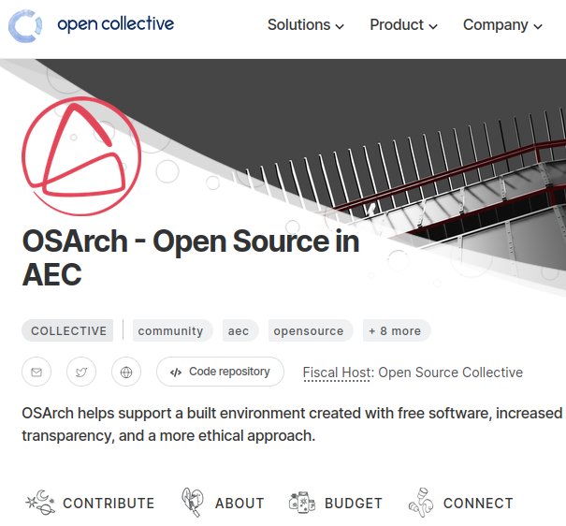Viewport: 566px width, 526px height.
Task: Open the Twitter bird icon link
Action: 81,372
